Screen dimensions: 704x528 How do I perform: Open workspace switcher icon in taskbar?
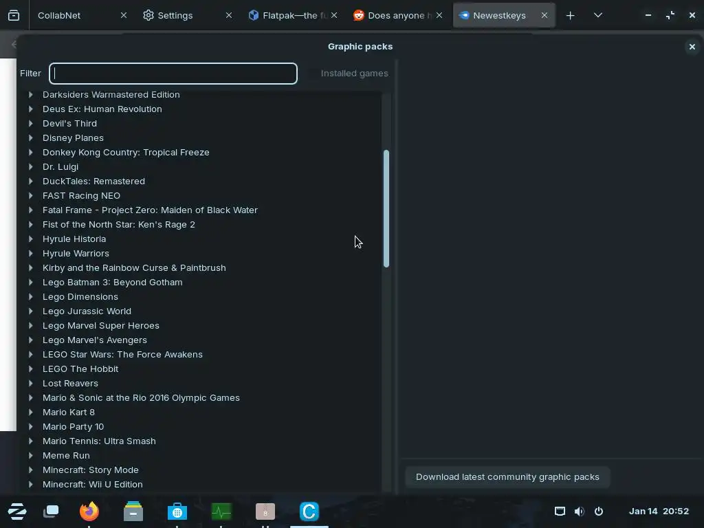click(x=51, y=511)
